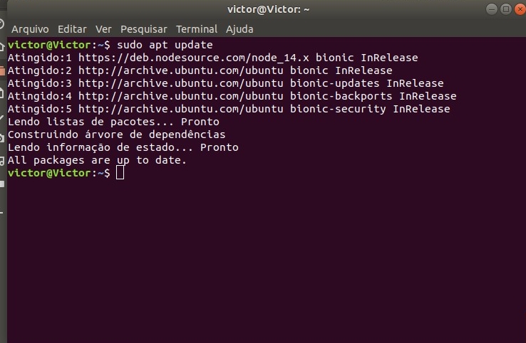Click the bionic-security archive.ubuntu.com URL
Screen dimensions: 526x343
pyautogui.click(x=181, y=109)
